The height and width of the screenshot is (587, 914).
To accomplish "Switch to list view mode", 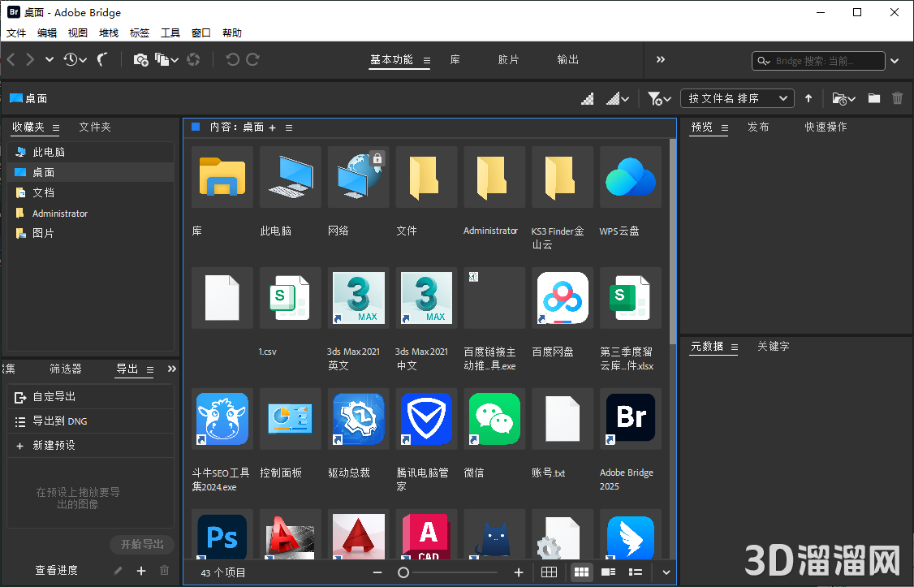I will click(636, 572).
